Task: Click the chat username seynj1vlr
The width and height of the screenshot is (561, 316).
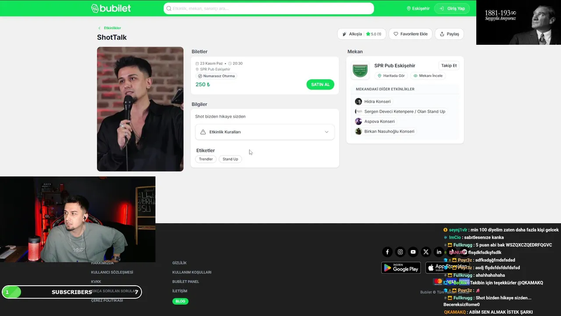Action: click(x=458, y=230)
